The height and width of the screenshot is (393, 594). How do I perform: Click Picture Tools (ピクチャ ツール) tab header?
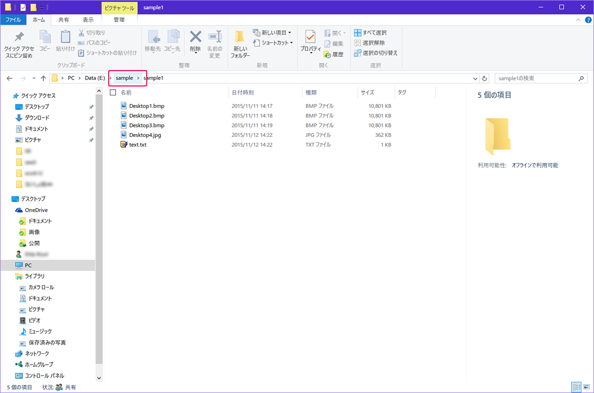point(119,8)
